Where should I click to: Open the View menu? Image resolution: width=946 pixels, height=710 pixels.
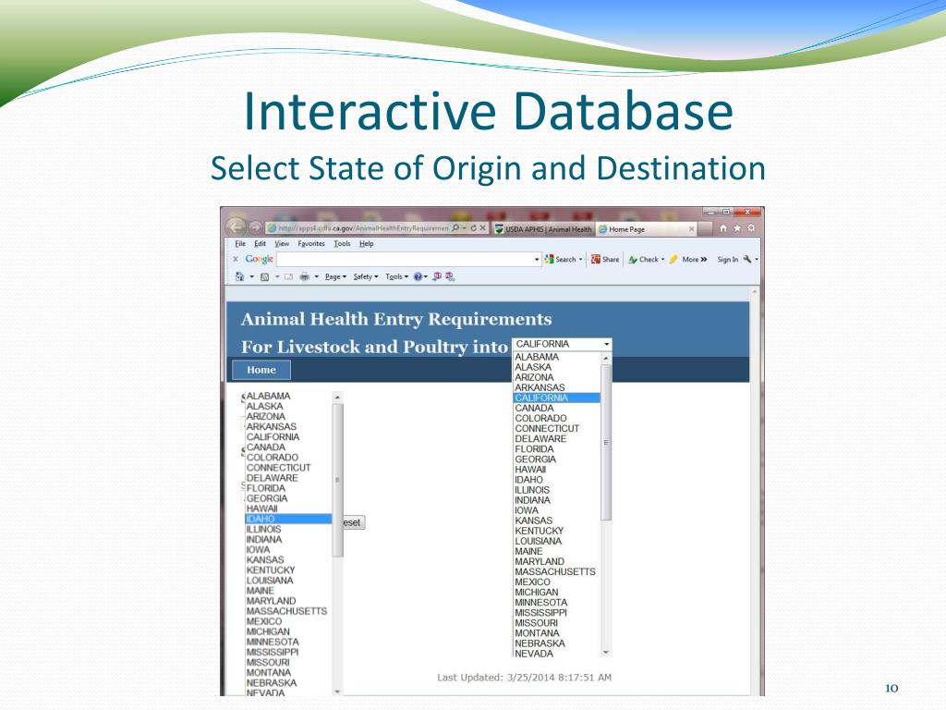(x=282, y=244)
